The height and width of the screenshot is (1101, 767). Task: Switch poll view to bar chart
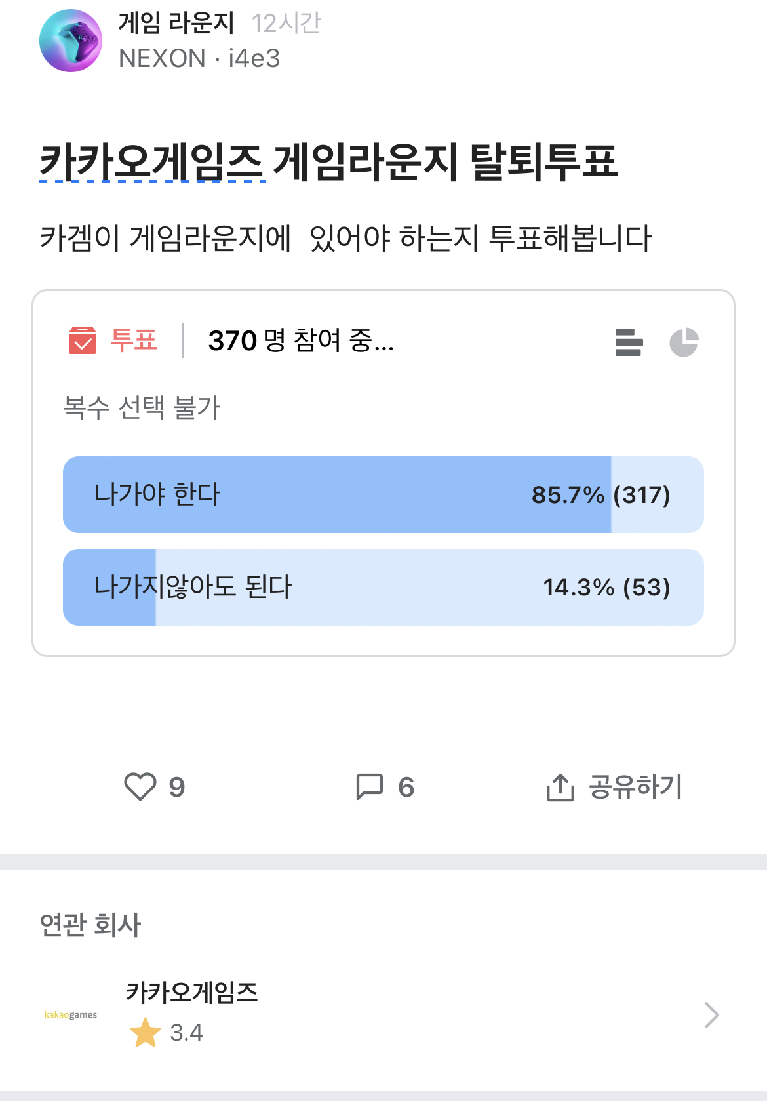click(x=629, y=342)
